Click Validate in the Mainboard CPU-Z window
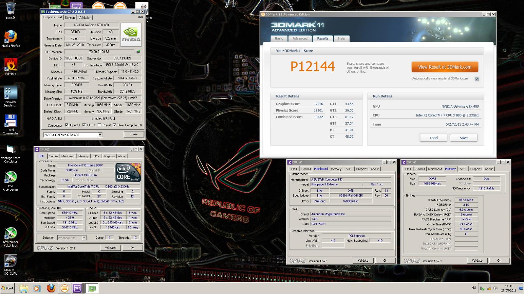 point(363,261)
